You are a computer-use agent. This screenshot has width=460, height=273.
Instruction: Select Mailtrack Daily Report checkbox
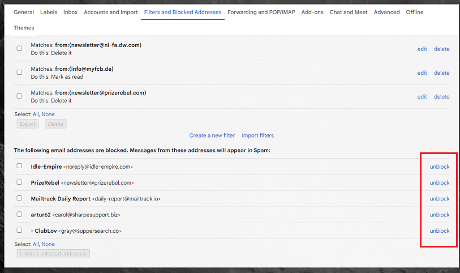(x=19, y=198)
